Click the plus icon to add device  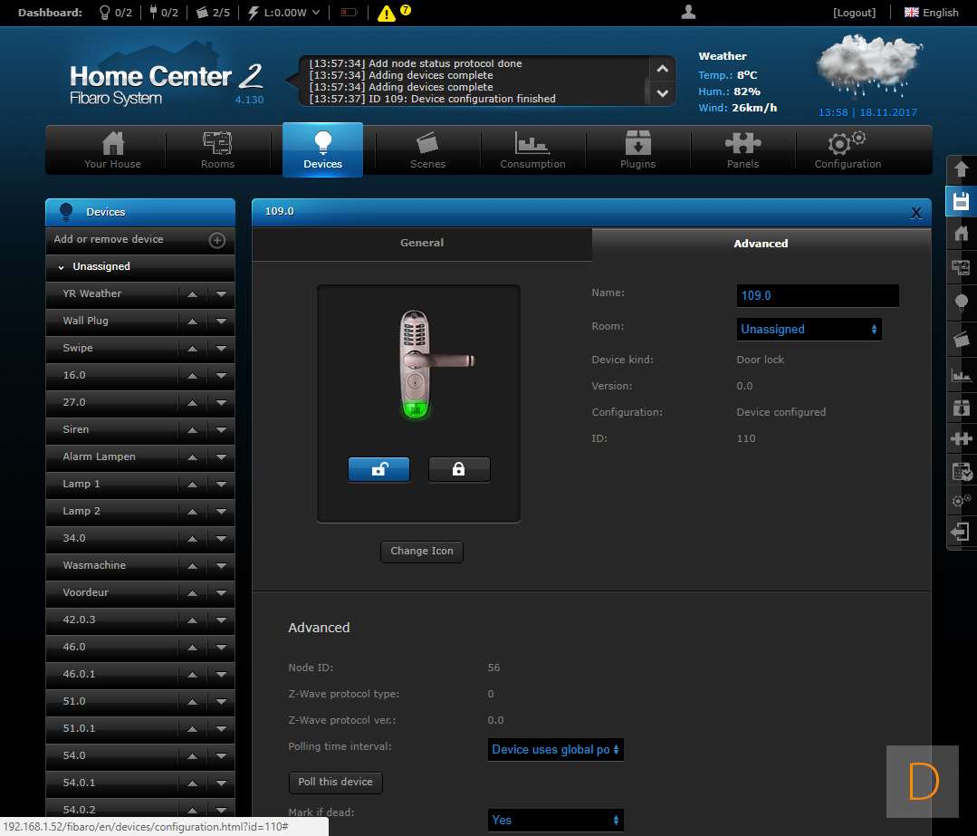(216, 240)
